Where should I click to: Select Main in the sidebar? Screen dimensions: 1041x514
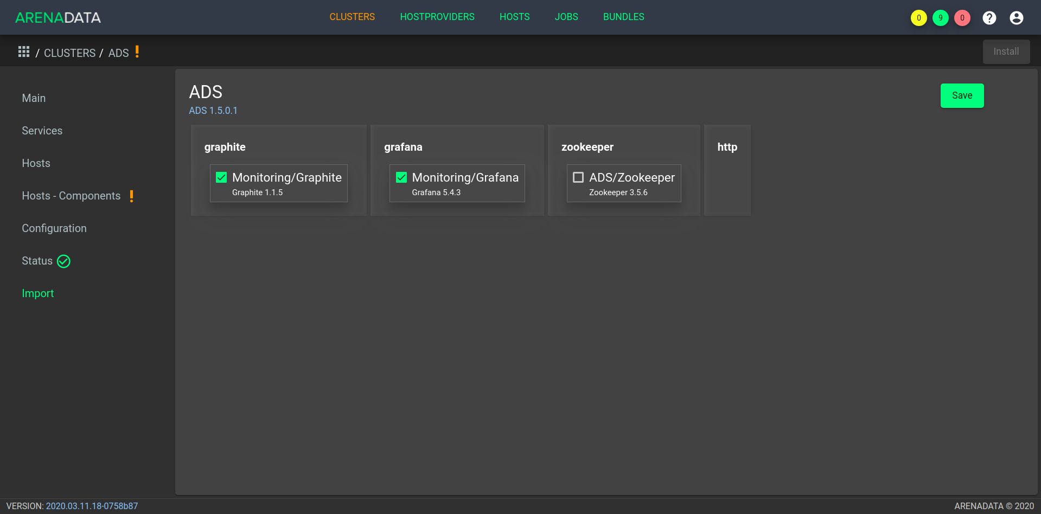34,98
